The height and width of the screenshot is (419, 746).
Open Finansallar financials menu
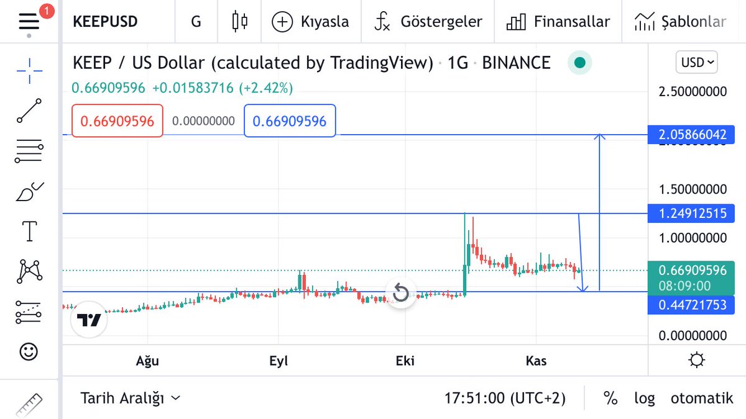click(x=558, y=22)
